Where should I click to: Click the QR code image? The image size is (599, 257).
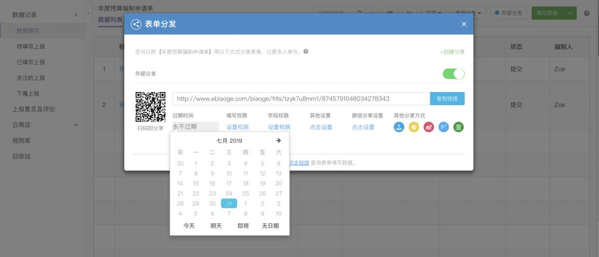[x=151, y=107]
